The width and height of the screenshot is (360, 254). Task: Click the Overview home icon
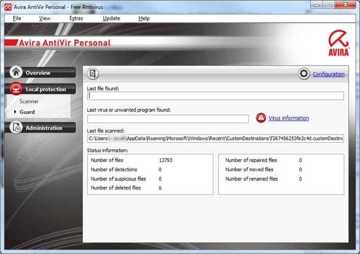16,72
